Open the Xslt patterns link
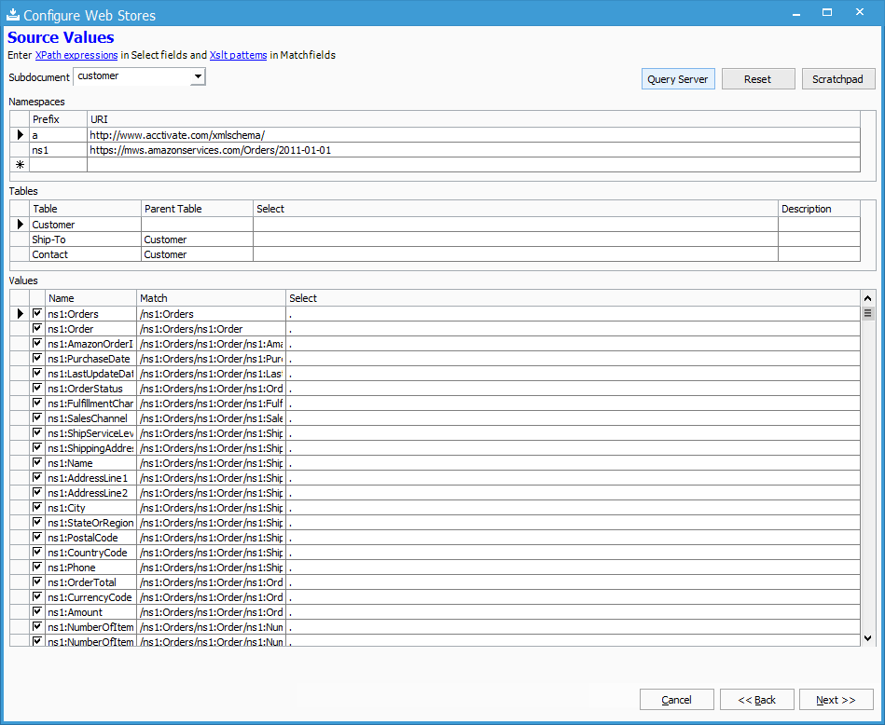Image resolution: width=885 pixels, height=725 pixels. pos(238,55)
